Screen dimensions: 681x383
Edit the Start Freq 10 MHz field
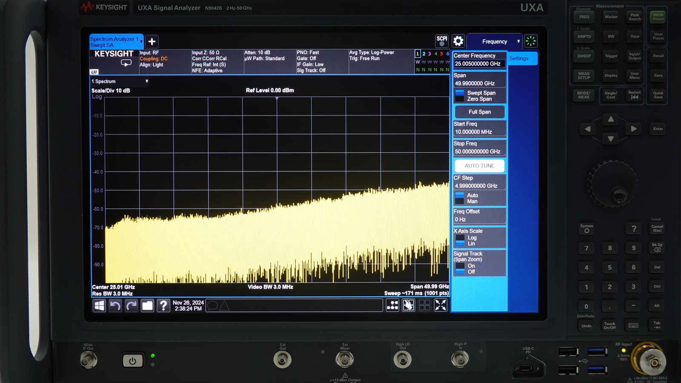point(480,132)
